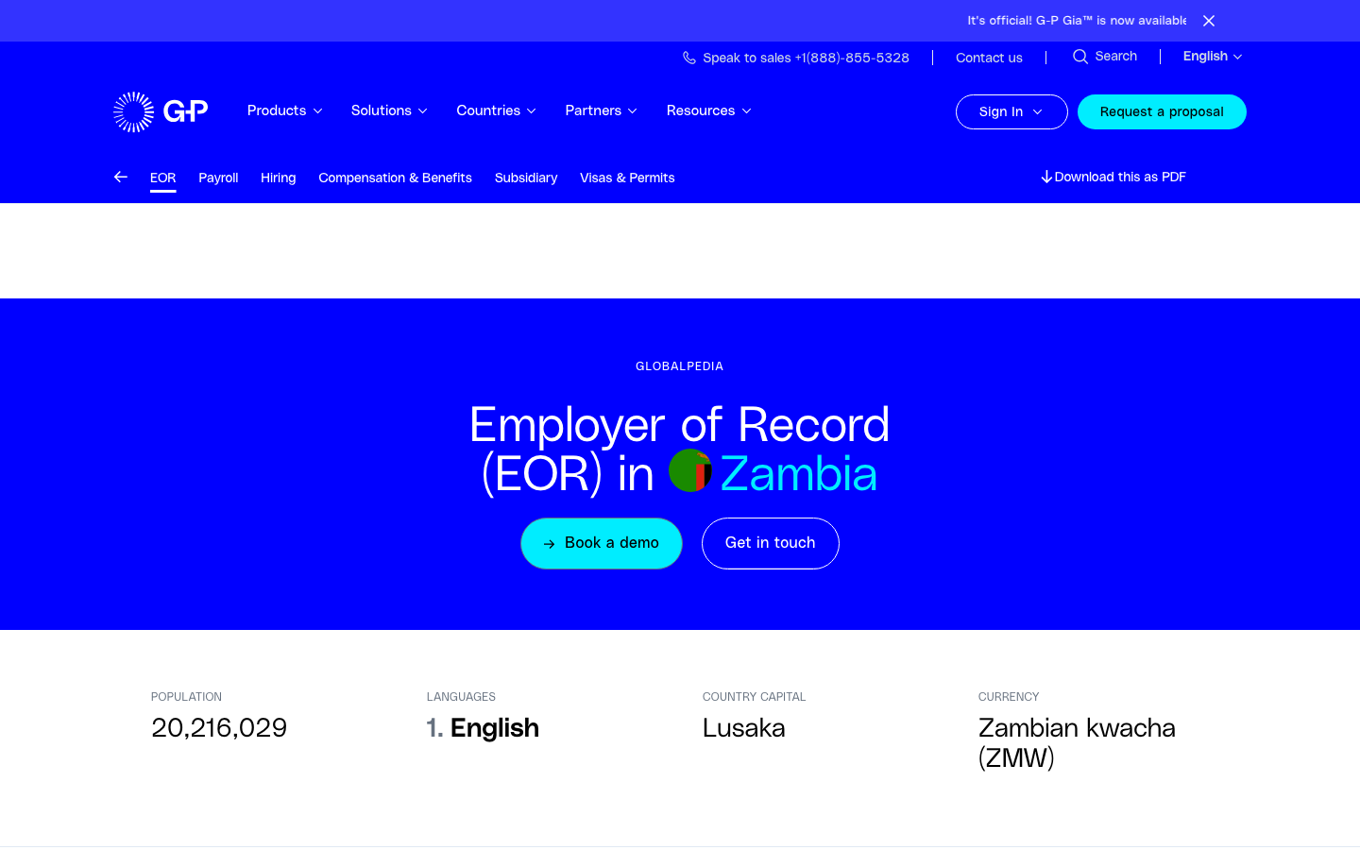Viewport: 1360px width, 850px height.
Task: Click the Zambia word in the heading
Action: pyautogui.click(x=799, y=474)
